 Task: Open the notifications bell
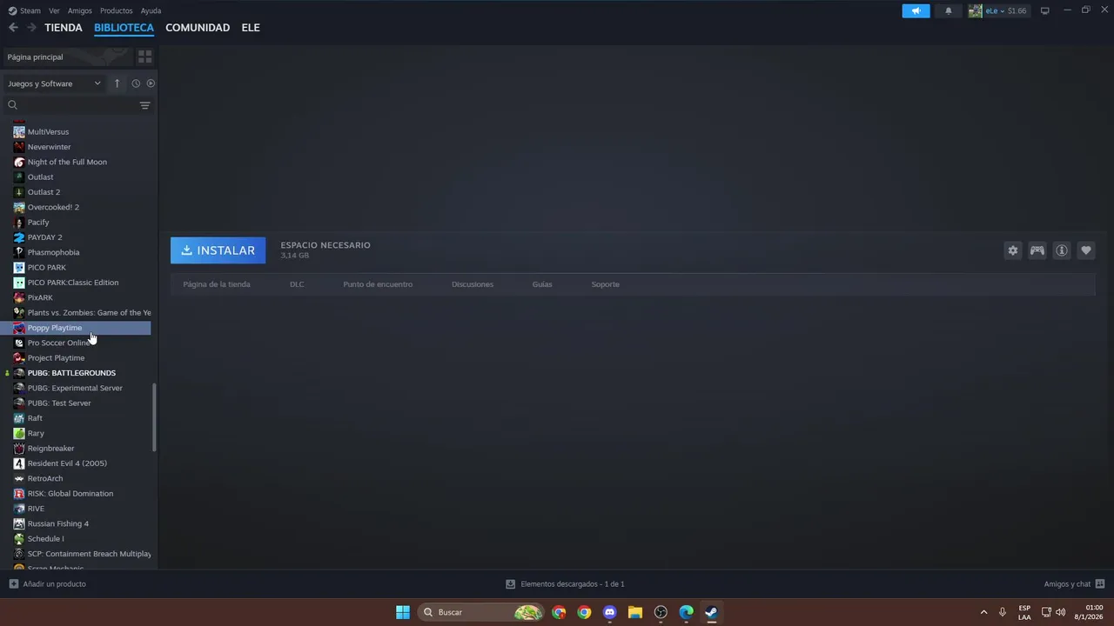tap(949, 10)
